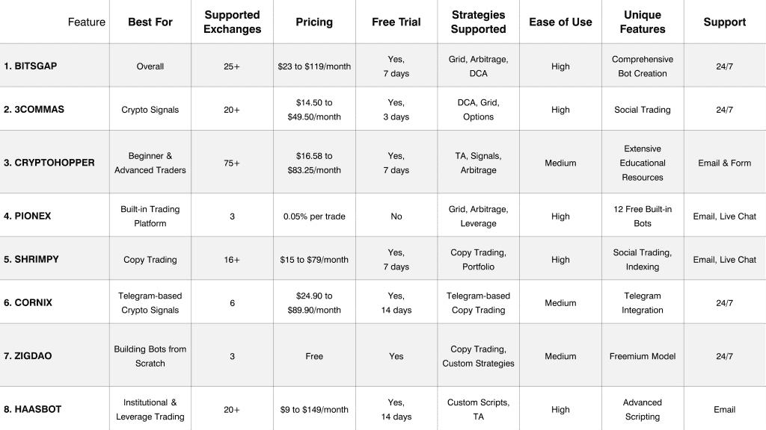Select the Free Trial column header
Screen dimensions: 766x430
pos(396,22)
